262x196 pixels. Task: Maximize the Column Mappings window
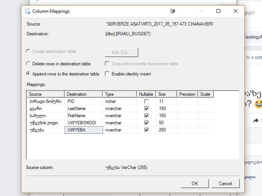click(218, 11)
